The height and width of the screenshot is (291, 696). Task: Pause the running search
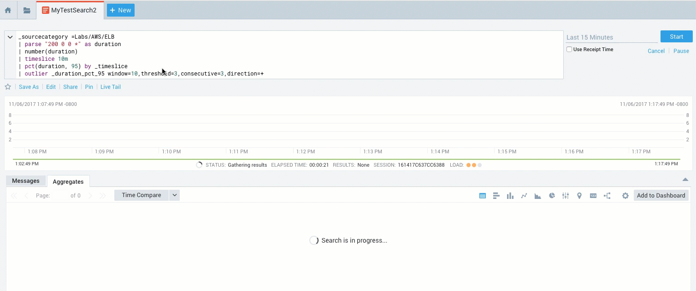point(681,51)
